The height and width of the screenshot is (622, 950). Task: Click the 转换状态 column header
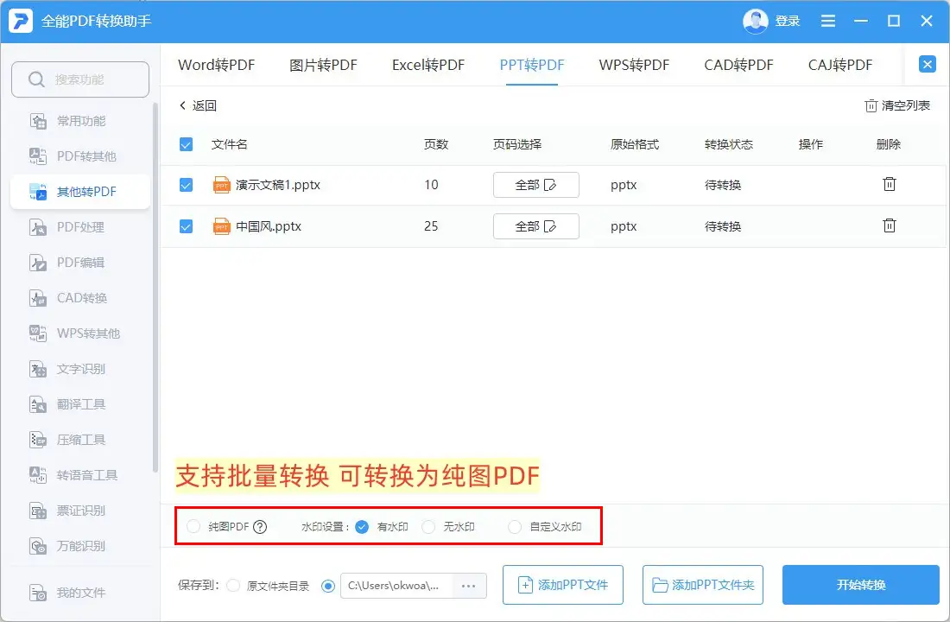[728, 144]
